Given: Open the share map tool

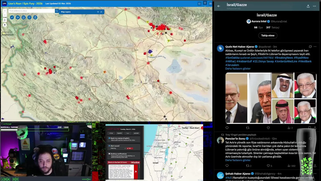Looking at the screenshot, I should click(x=29, y=17).
